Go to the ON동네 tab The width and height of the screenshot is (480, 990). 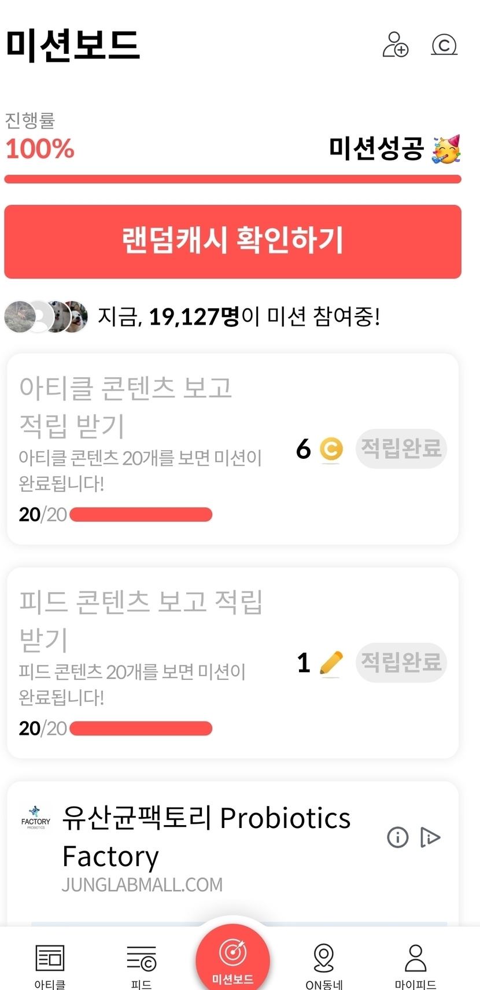pyautogui.click(x=324, y=966)
